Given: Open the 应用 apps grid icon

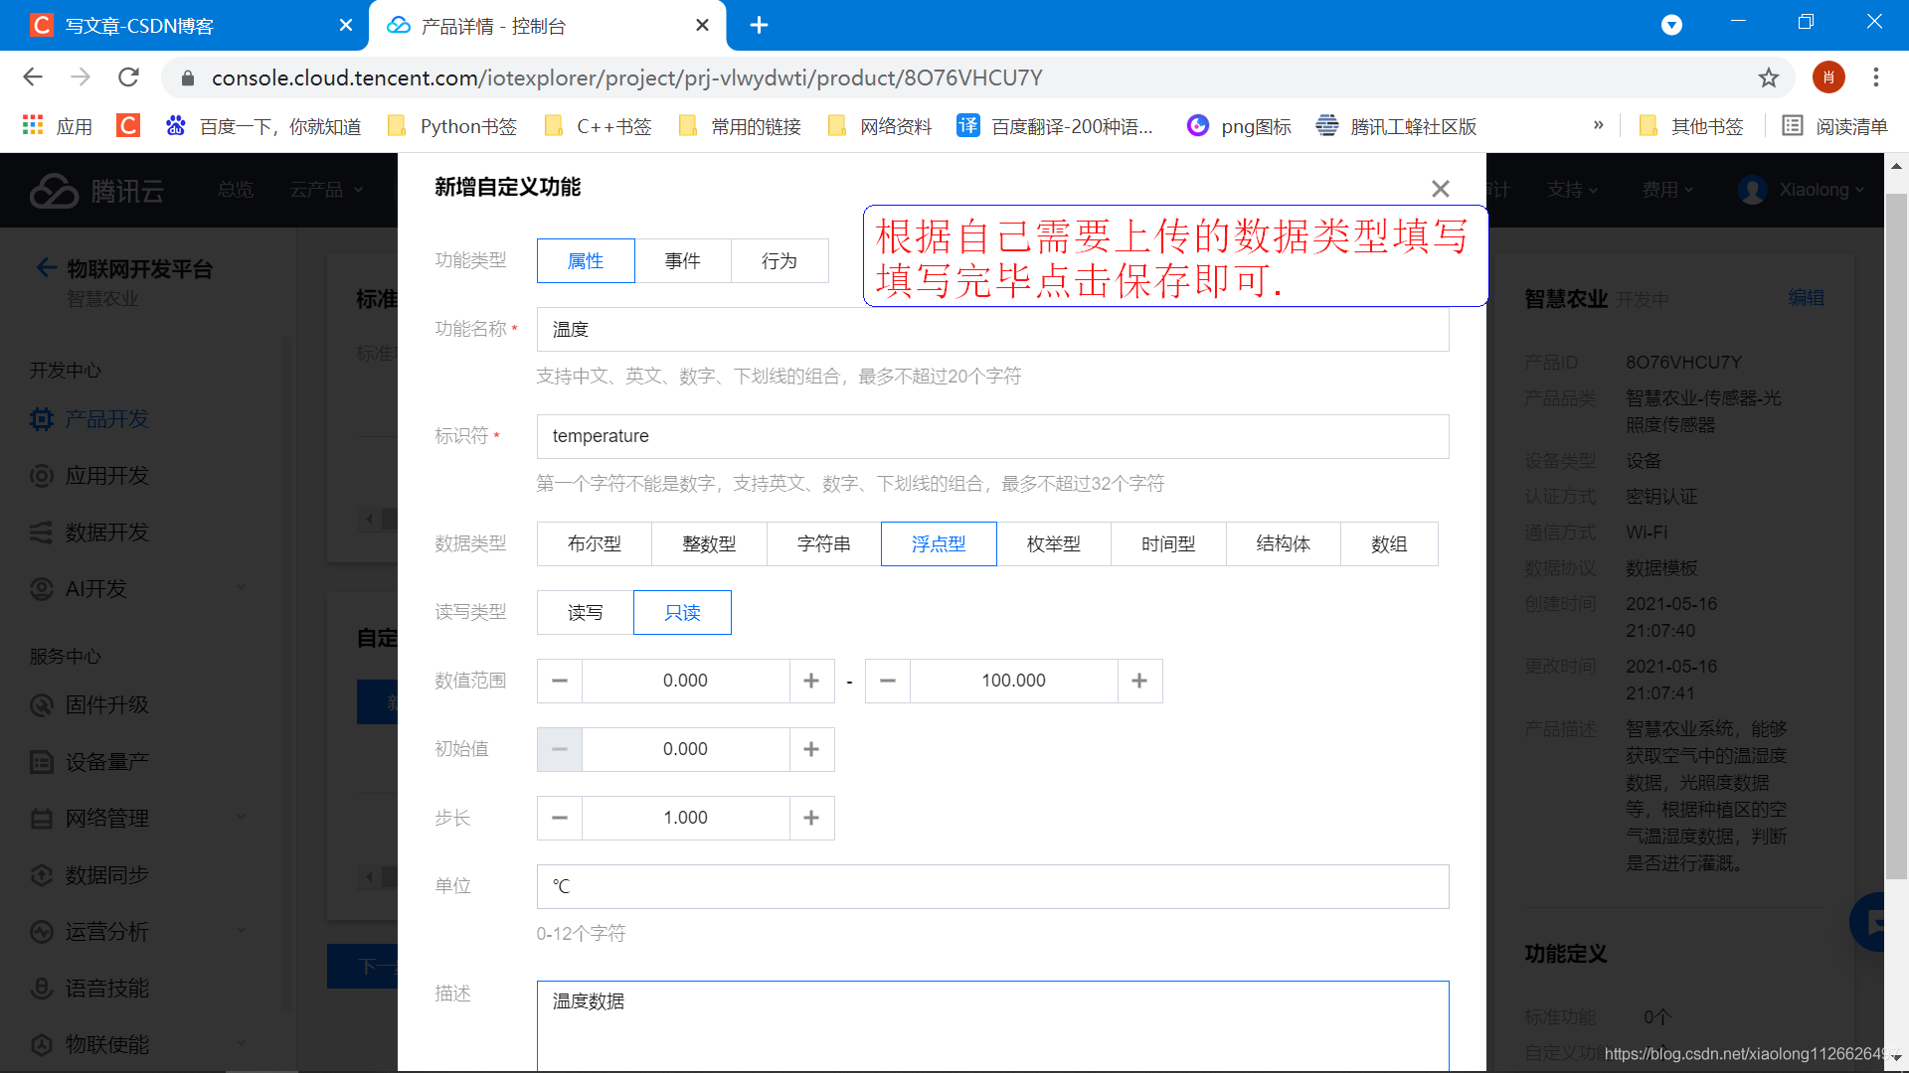Looking at the screenshot, I should point(33,126).
